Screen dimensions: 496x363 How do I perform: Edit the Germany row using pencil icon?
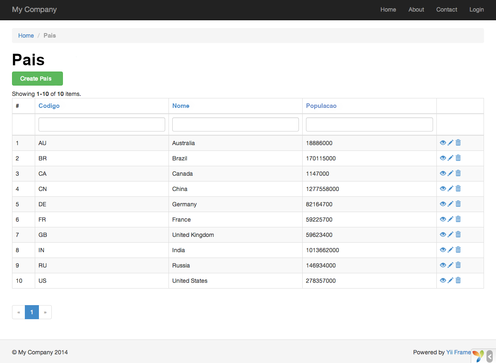point(450,204)
